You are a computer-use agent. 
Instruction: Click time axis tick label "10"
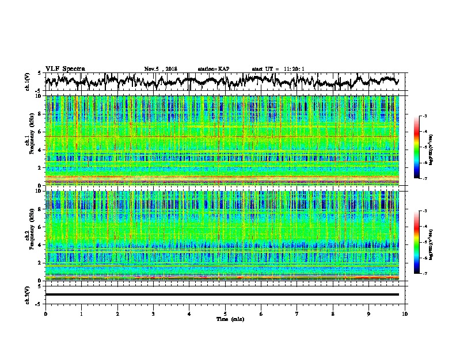tap(405, 314)
